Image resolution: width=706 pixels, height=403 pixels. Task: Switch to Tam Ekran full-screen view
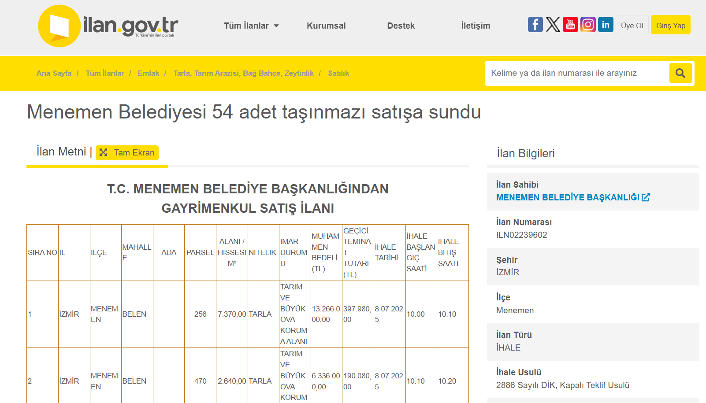(127, 153)
